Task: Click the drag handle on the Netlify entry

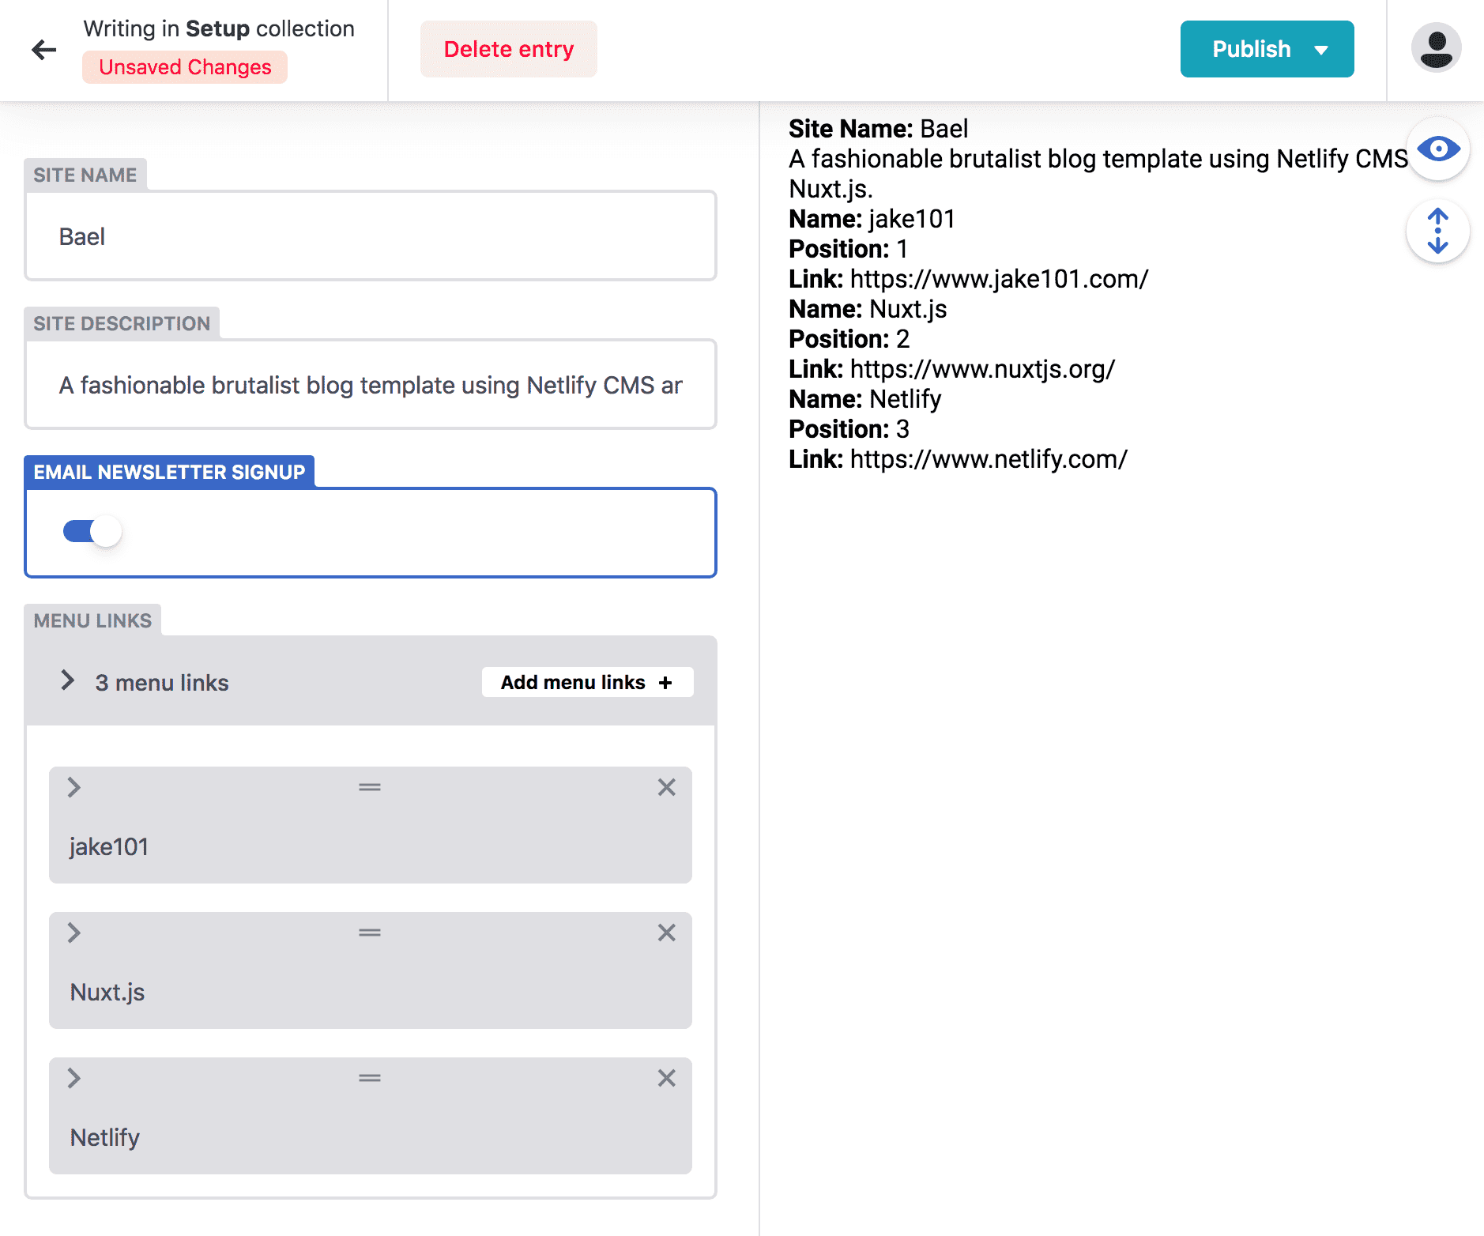Action: (369, 1078)
